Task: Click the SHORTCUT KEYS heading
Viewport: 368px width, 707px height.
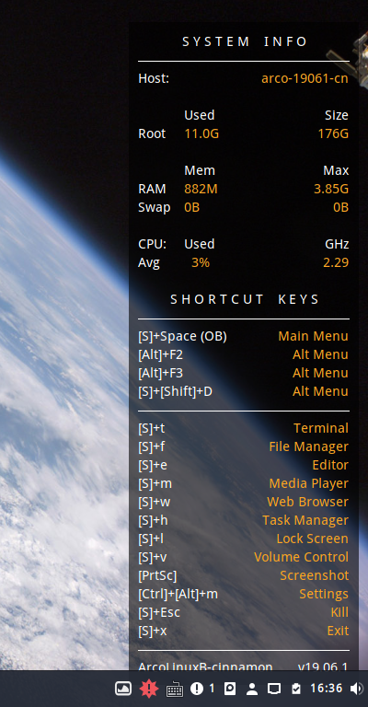Action: (245, 299)
